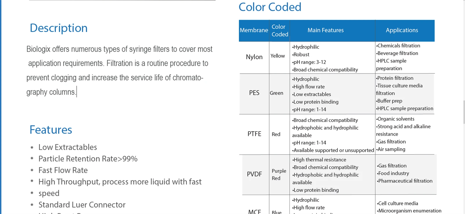
Task: Select the Membrane column header
Action: (254, 30)
